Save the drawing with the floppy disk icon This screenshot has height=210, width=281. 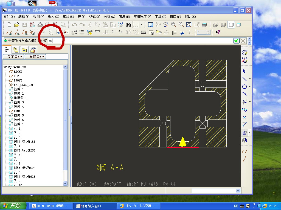[24, 25]
